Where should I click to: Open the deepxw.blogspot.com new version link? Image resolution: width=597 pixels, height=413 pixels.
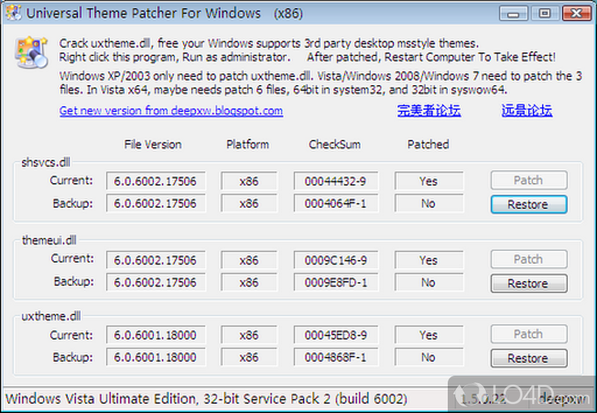[171, 111]
